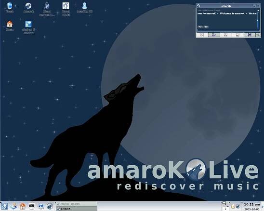Image resolution: width=264 pixels, height=211 pixels.
Task: Click the Play button in amaroK player
Action: click(214, 35)
